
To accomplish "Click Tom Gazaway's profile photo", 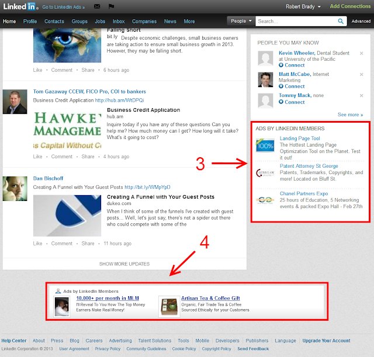I will 15,102.
